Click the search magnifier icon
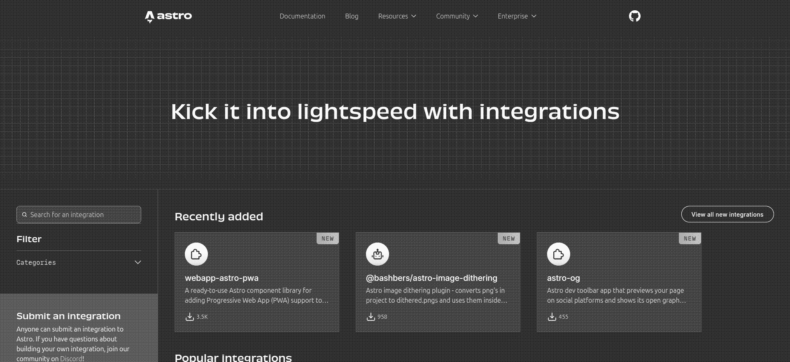790x362 pixels. pyautogui.click(x=25, y=215)
